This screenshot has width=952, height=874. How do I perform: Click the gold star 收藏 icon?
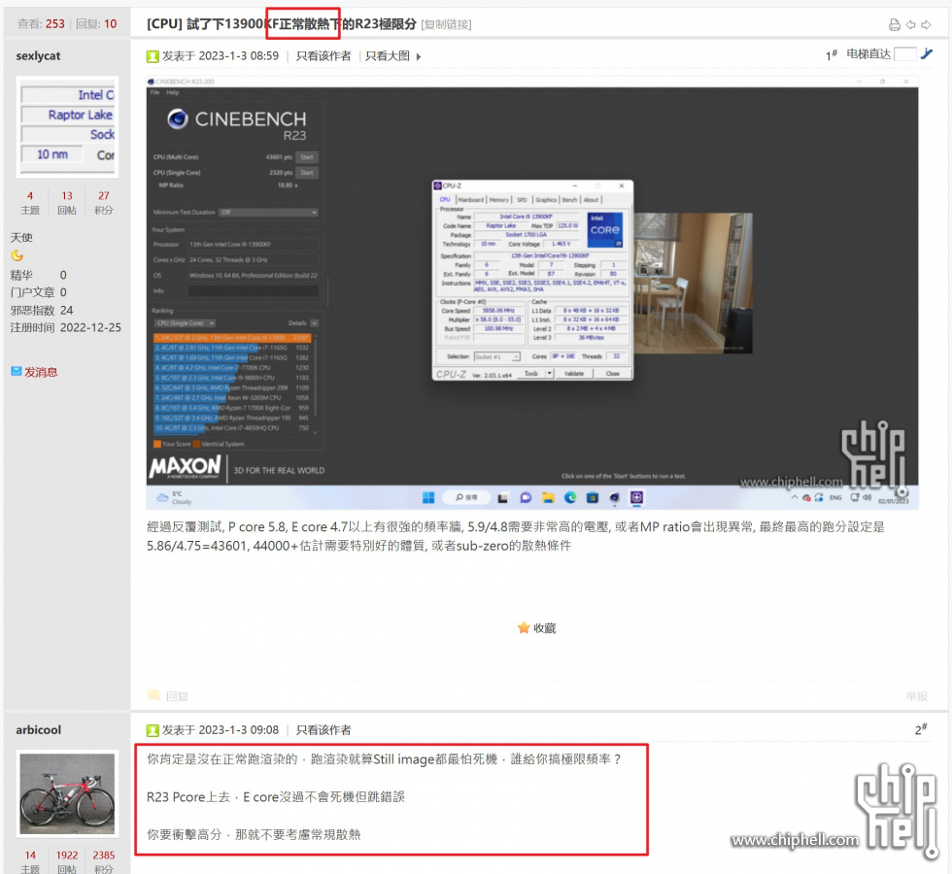524,627
